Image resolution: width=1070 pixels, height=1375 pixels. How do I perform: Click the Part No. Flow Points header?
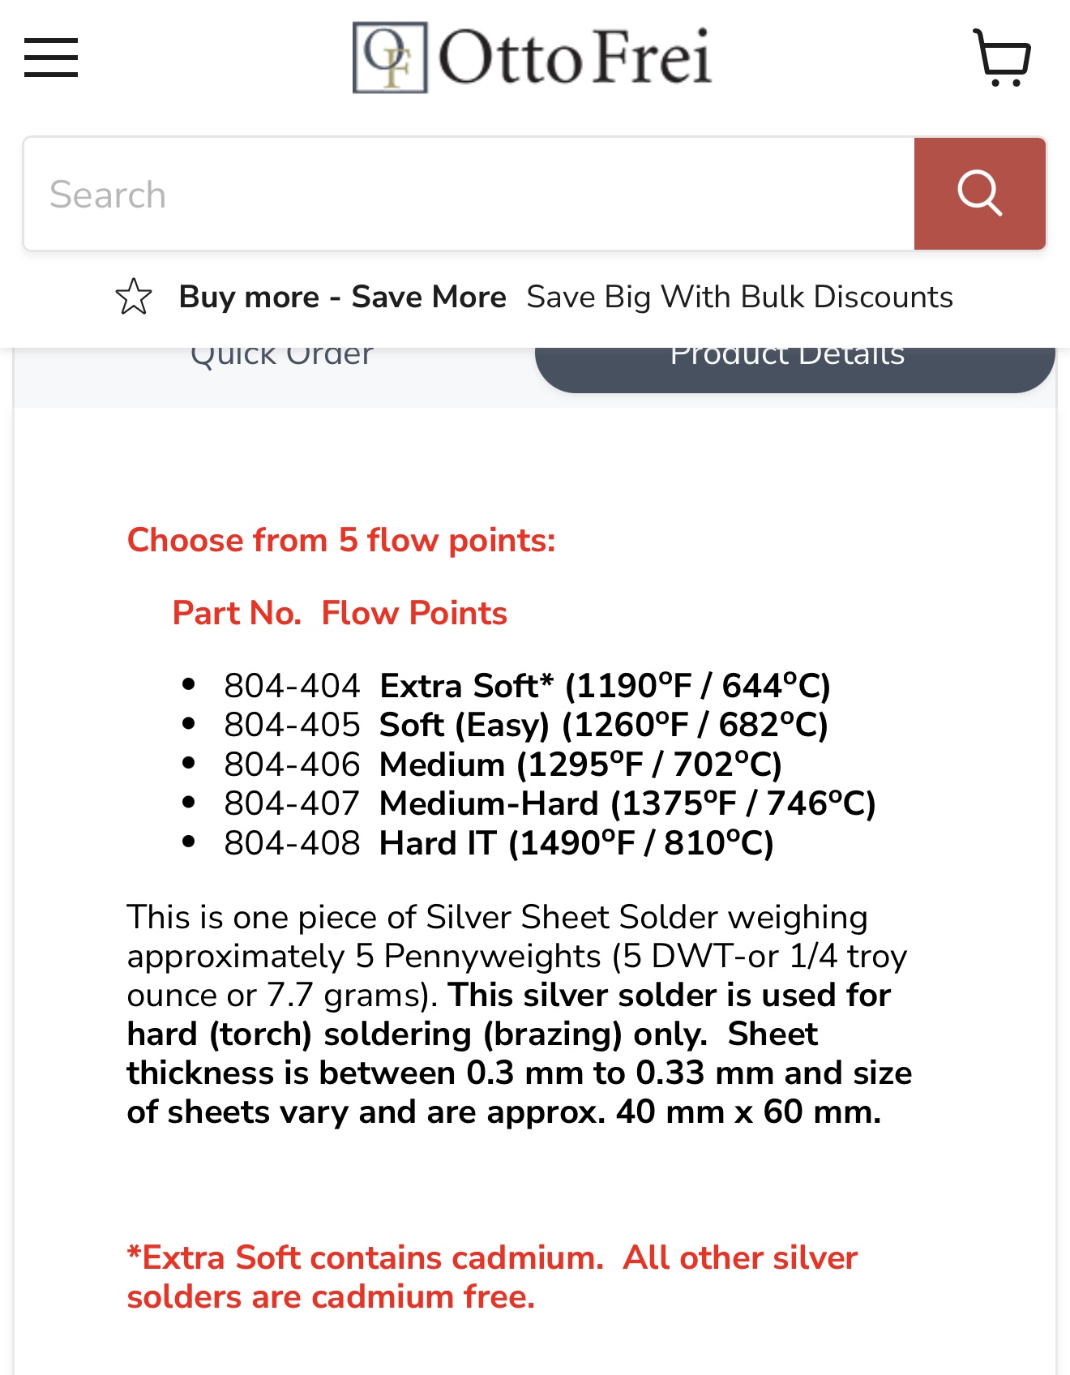(340, 613)
